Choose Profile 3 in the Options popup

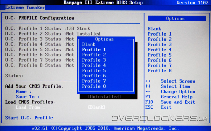(94, 60)
